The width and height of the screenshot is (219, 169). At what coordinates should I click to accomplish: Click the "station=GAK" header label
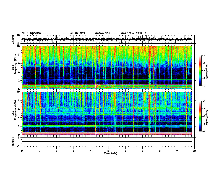coord(103,33)
